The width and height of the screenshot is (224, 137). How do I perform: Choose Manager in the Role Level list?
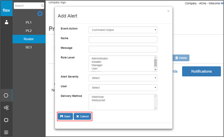pyautogui.click(x=97, y=65)
